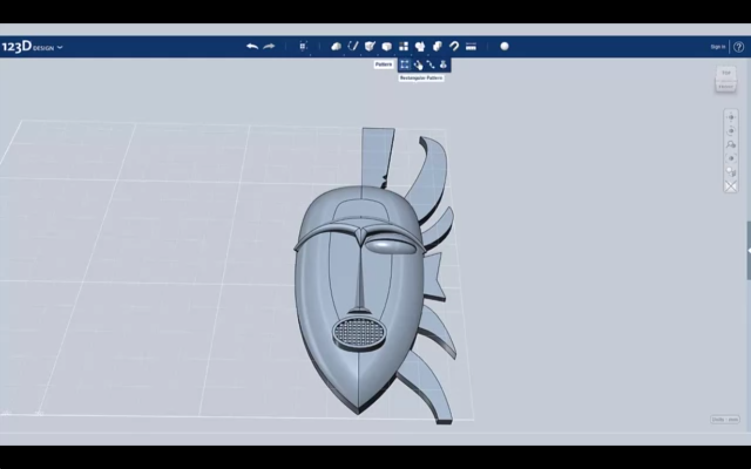Open the Sketch tools menu
Image resolution: width=751 pixels, height=469 pixels.
(353, 46)
